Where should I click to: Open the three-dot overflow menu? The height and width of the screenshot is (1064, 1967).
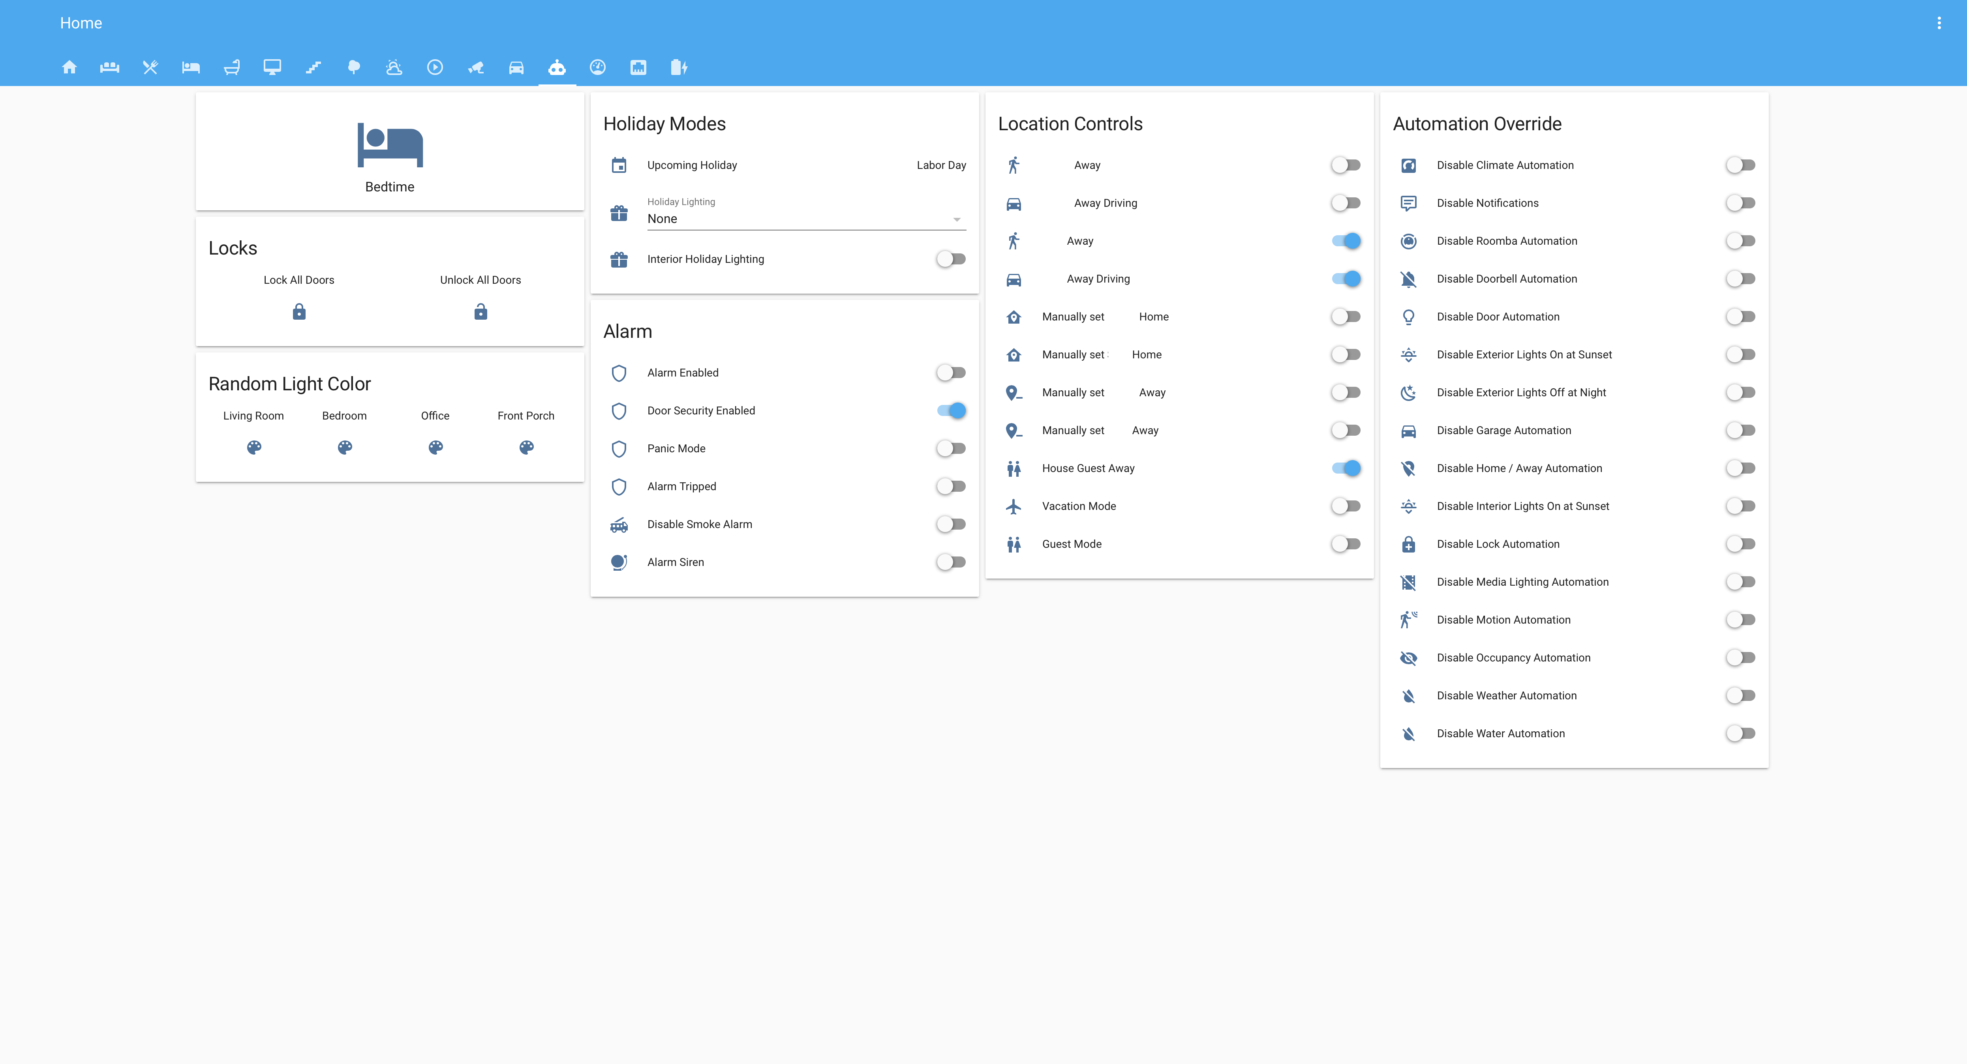1939,23
